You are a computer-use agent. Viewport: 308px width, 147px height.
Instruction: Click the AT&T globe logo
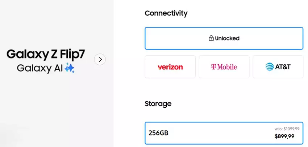click(269, 67)
